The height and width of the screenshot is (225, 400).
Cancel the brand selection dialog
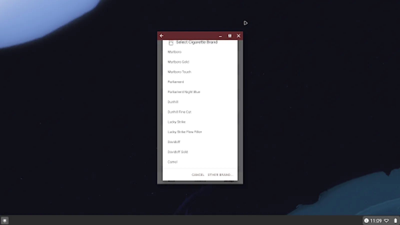point(198,175)
